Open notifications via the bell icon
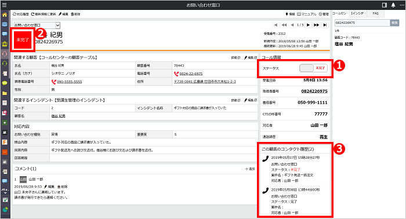Image resolution: width=406 pixels, height=219 pixels. (393, 5)
